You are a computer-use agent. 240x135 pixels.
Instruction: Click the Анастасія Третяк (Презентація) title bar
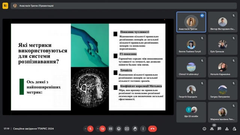click(x=124, y=6)
